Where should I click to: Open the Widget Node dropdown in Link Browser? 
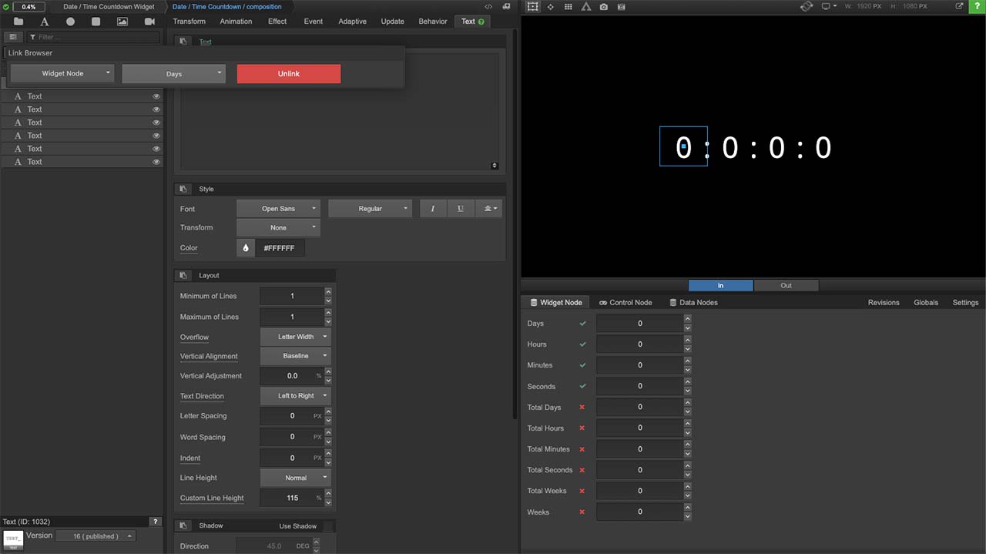[62, 73]
